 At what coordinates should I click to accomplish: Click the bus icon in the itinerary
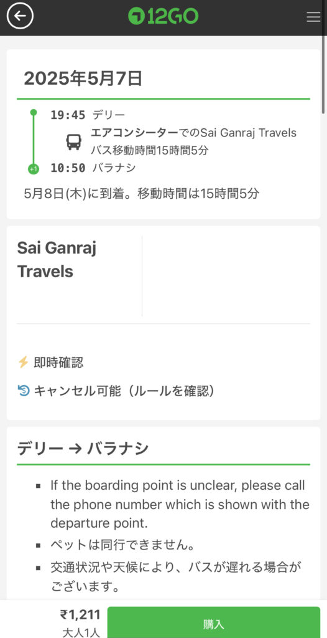tap(73, 142)
